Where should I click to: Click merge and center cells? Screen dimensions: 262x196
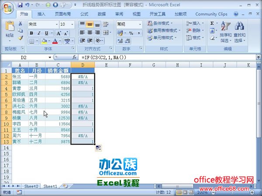pyautogui.click(x=106, y=32)
